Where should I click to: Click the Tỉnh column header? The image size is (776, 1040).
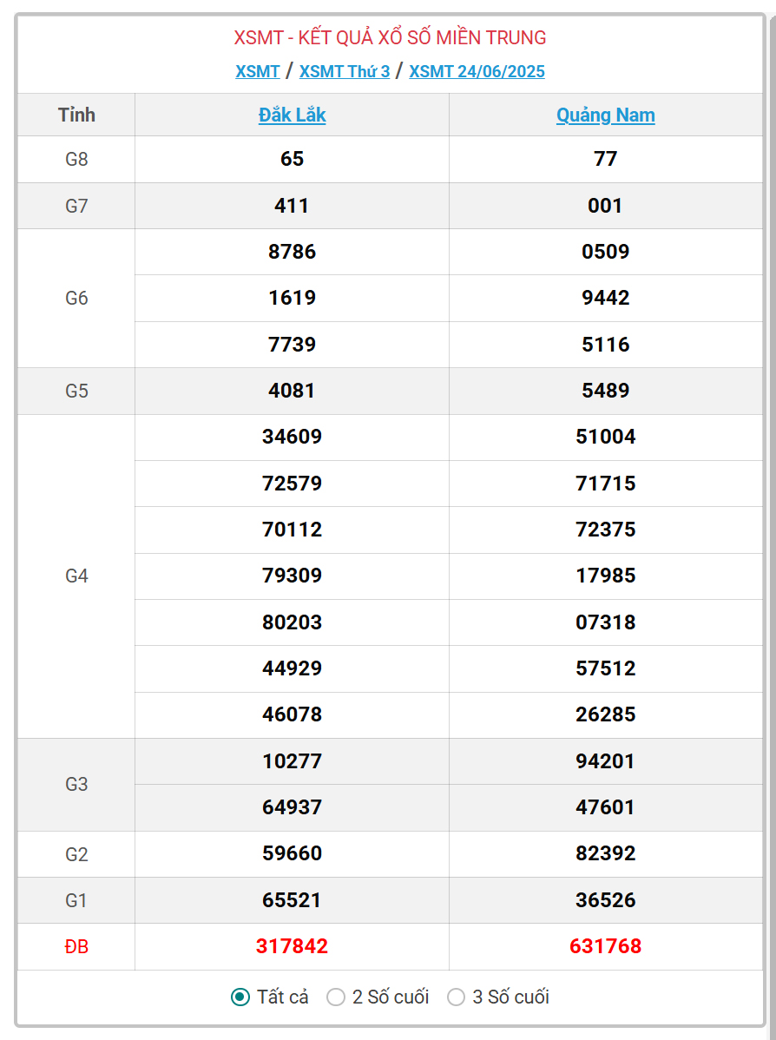[76, 115]
